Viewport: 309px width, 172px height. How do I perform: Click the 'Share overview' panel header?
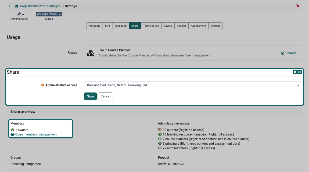[x=154, y=112]
